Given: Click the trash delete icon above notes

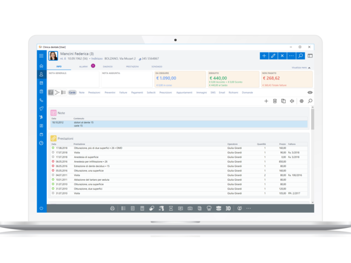Looking at the screenshot, I should (275, 101).
